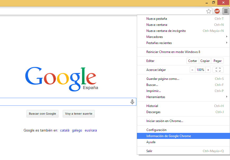Screen dimensions: 230x160
Task: Click the Pegar button
Action: point(217,61)
